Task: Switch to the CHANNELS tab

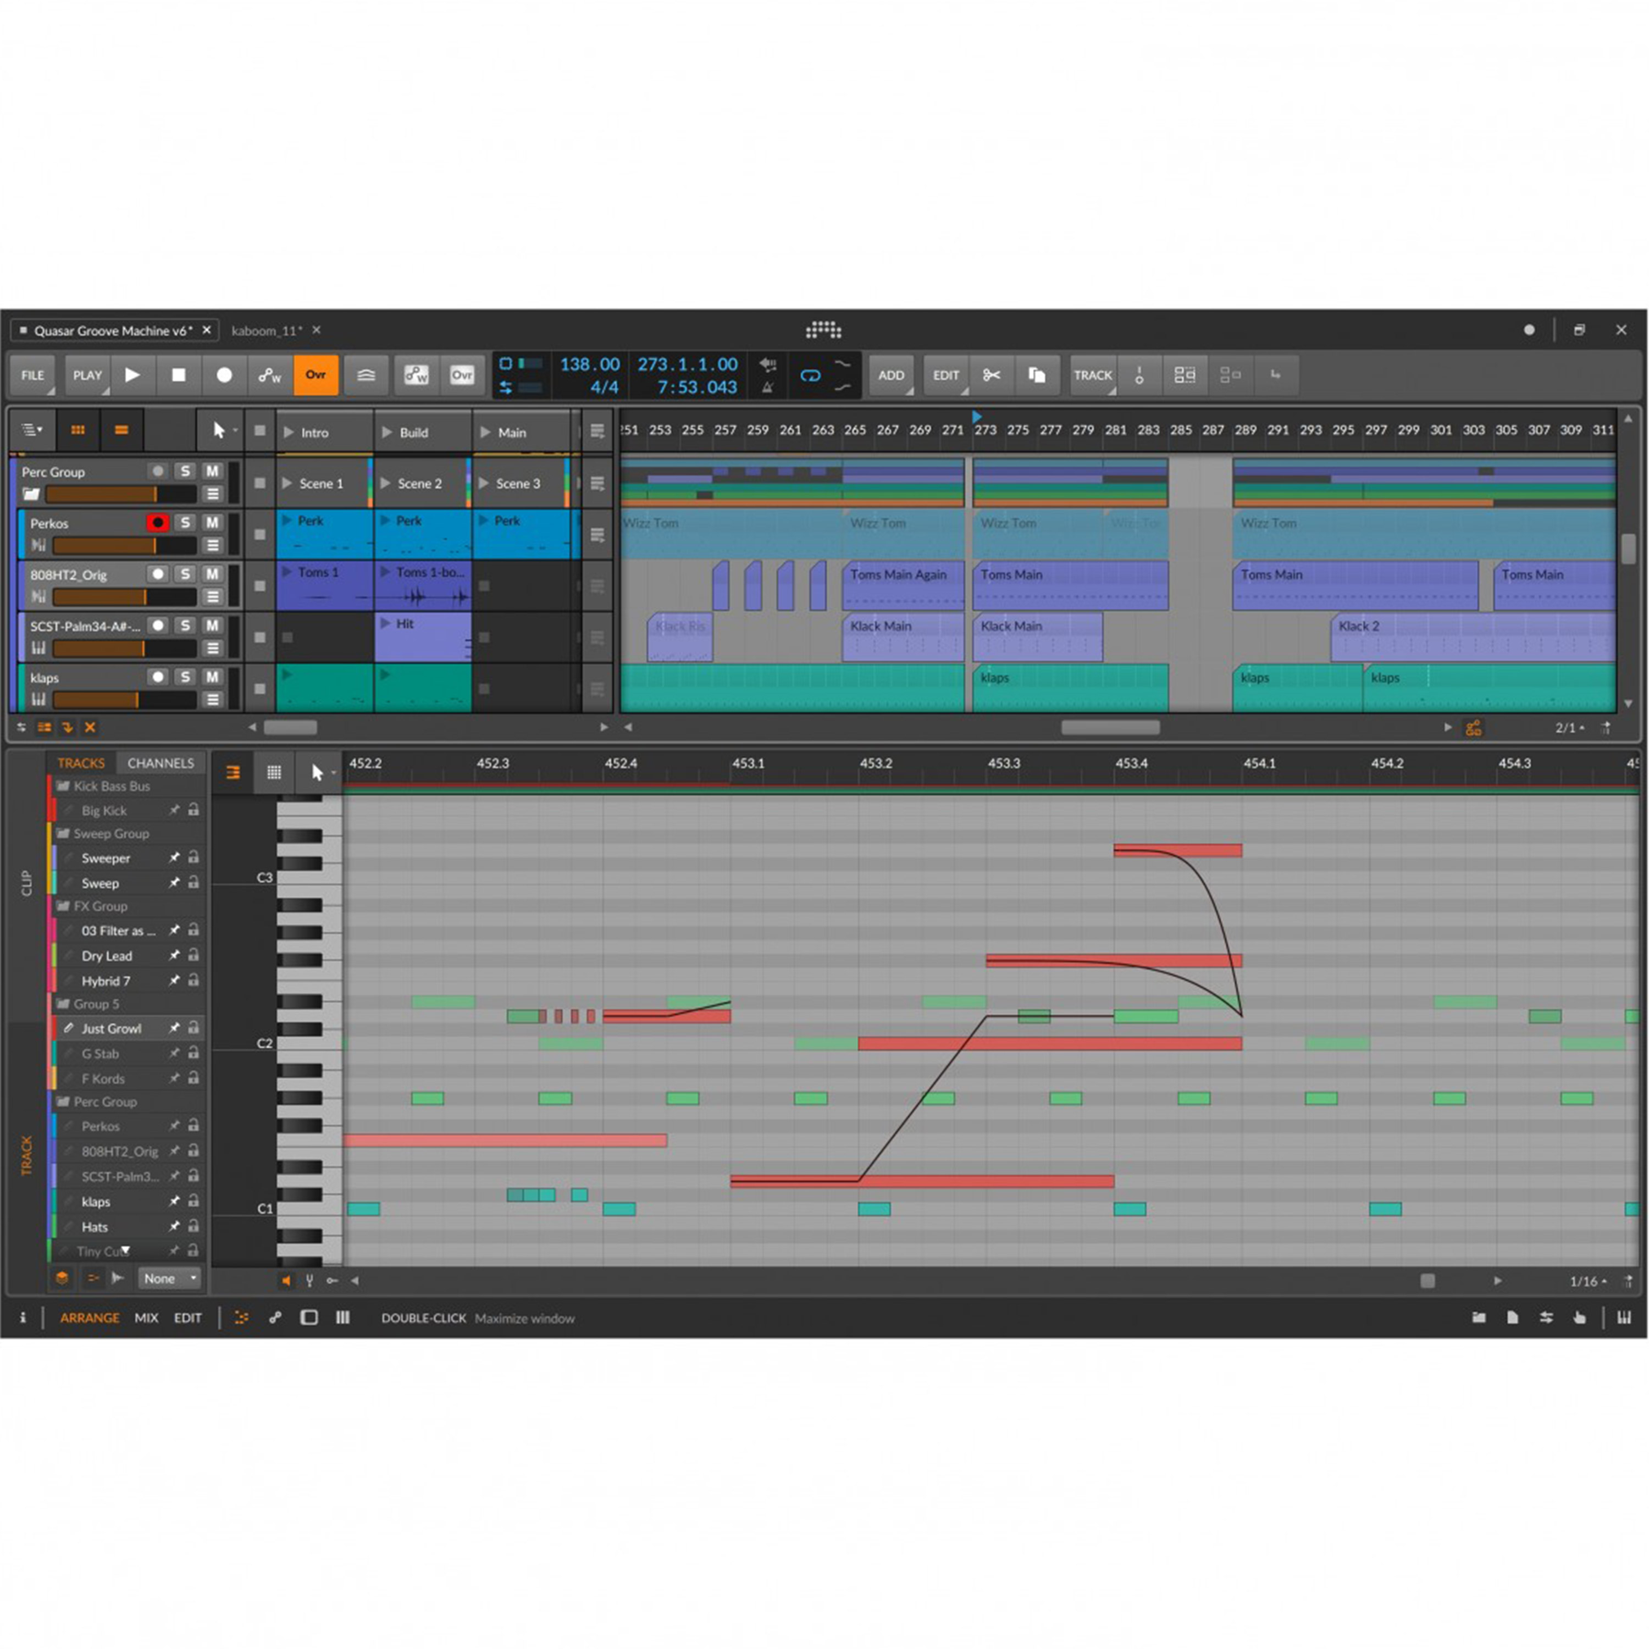Action: tap(161, 763)
